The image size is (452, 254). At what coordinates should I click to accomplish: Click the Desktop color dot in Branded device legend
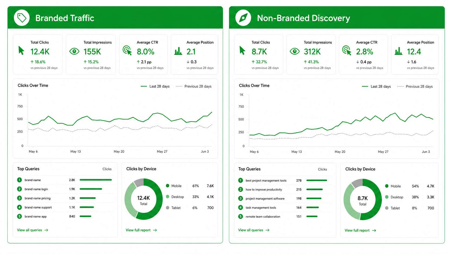[168, 197]
